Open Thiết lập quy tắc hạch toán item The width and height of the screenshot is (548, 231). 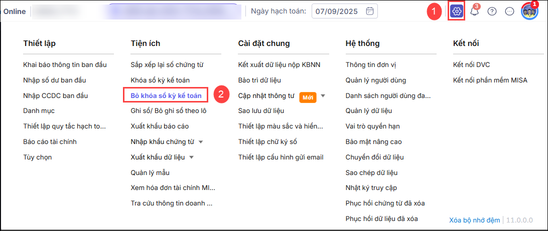(x=64, y=126)
